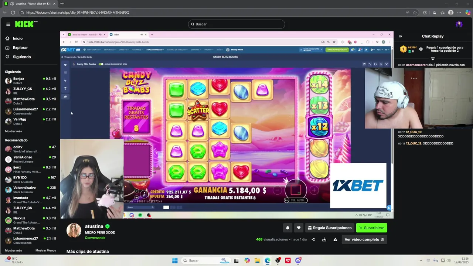Image resolution: width=473 pixels, height=266 pixels.
Task: Open YenliAlonso Rocket League channel
Action: click(x=30, y=159)
